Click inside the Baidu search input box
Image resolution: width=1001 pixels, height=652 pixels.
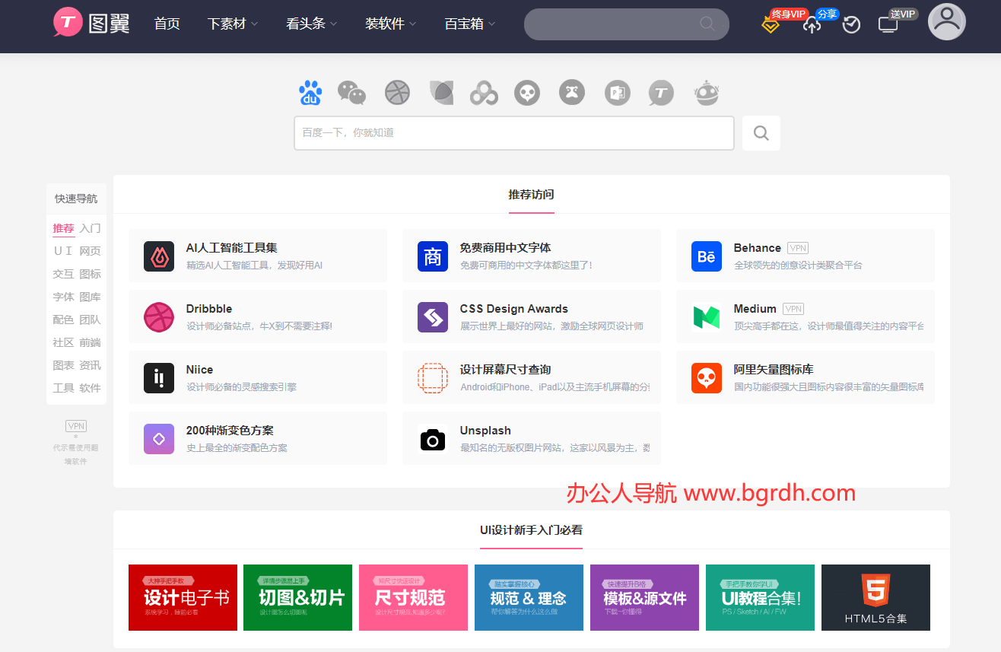514,132
